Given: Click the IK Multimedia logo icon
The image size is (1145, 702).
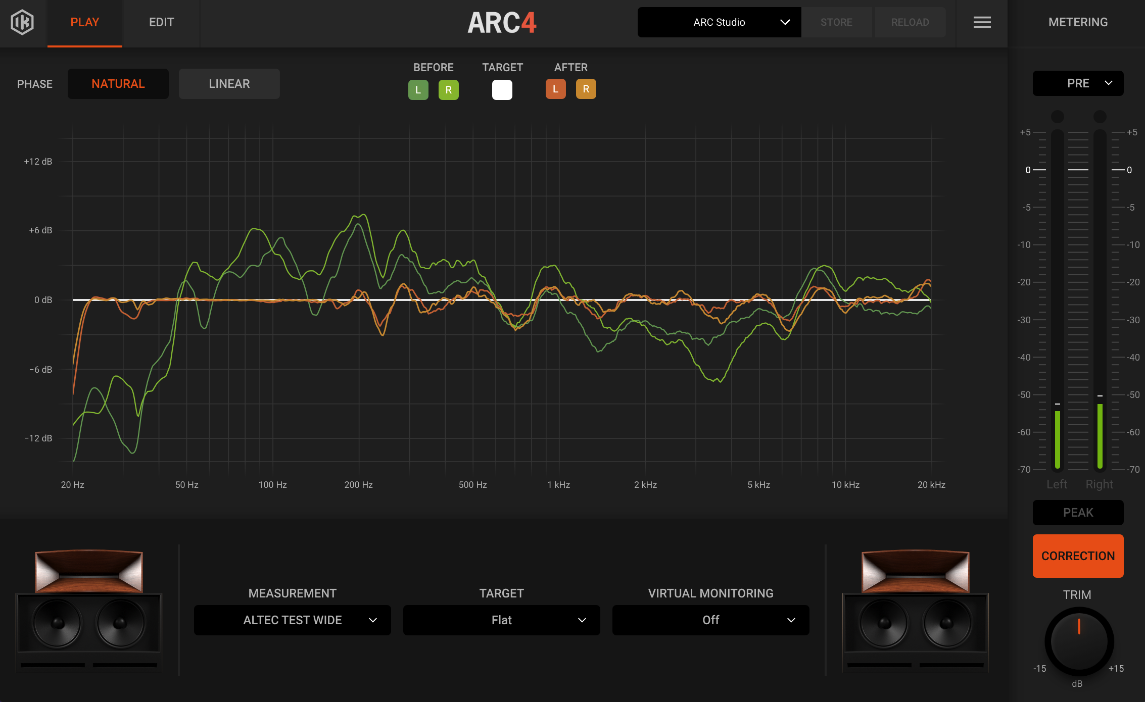Looking at the screenshot, I should [x=22, y=22].
